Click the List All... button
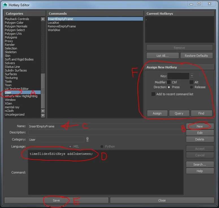 click(162, 56)
